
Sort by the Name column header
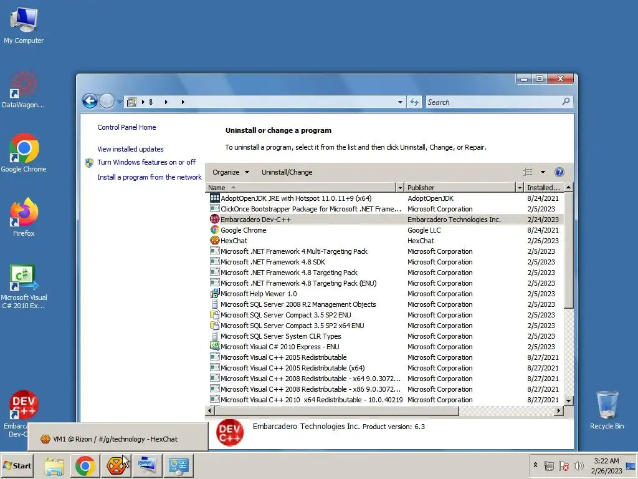point(301,187)
